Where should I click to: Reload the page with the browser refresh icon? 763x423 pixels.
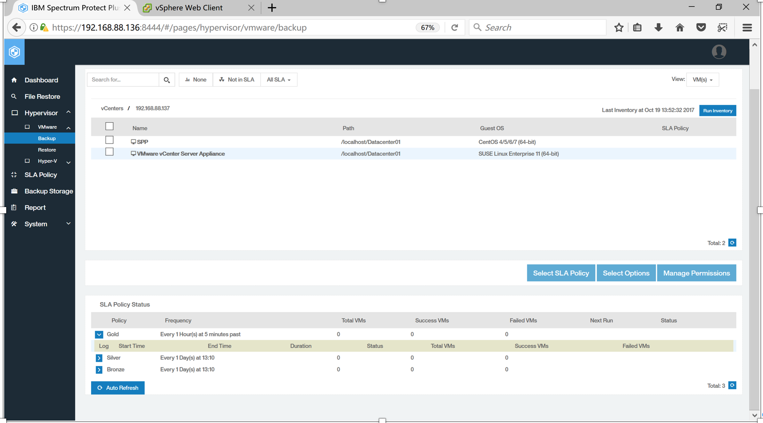point(454,28)
